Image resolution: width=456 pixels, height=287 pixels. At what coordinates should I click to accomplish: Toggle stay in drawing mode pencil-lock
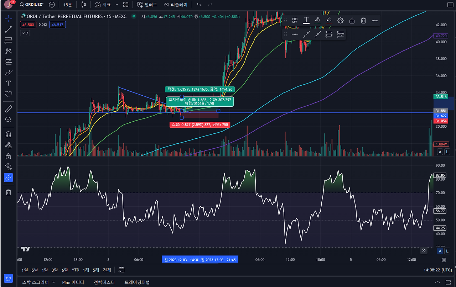click(x=8, y=145)
